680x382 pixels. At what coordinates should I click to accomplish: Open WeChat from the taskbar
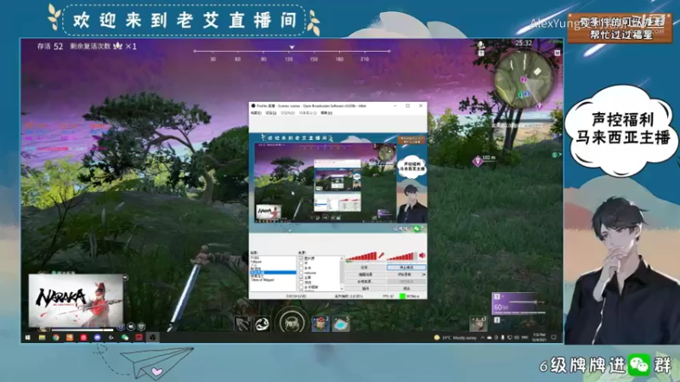point(125,337)
